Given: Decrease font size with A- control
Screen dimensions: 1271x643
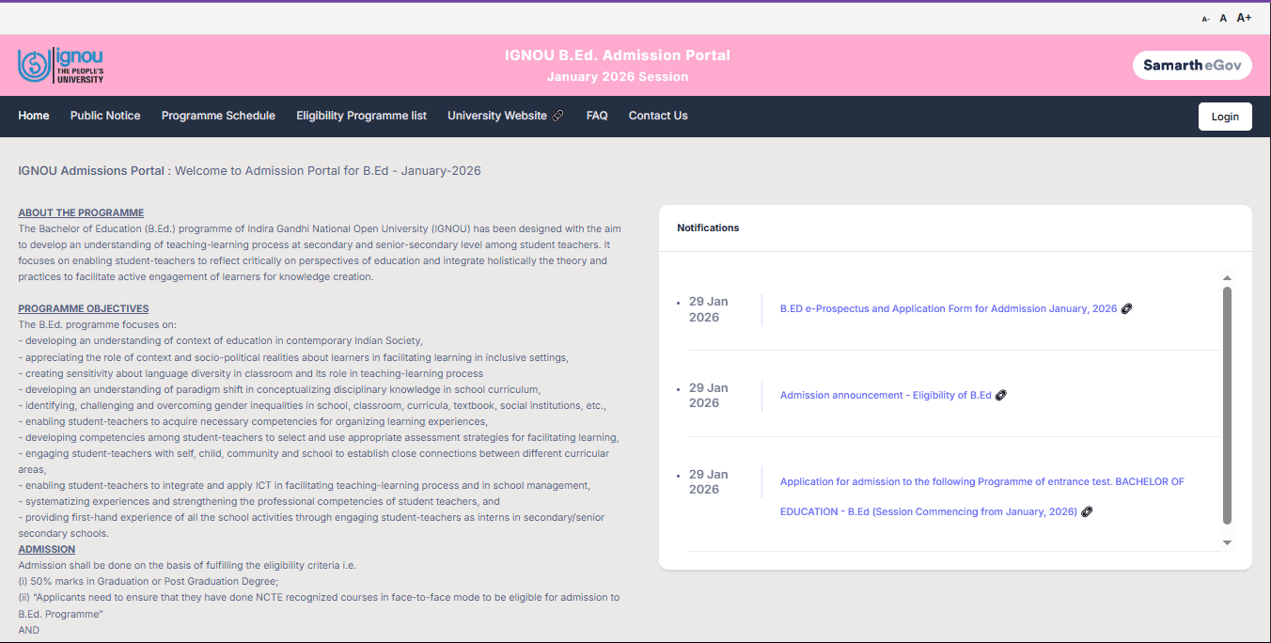Looking at the screenshot, I should point(1205,19).
